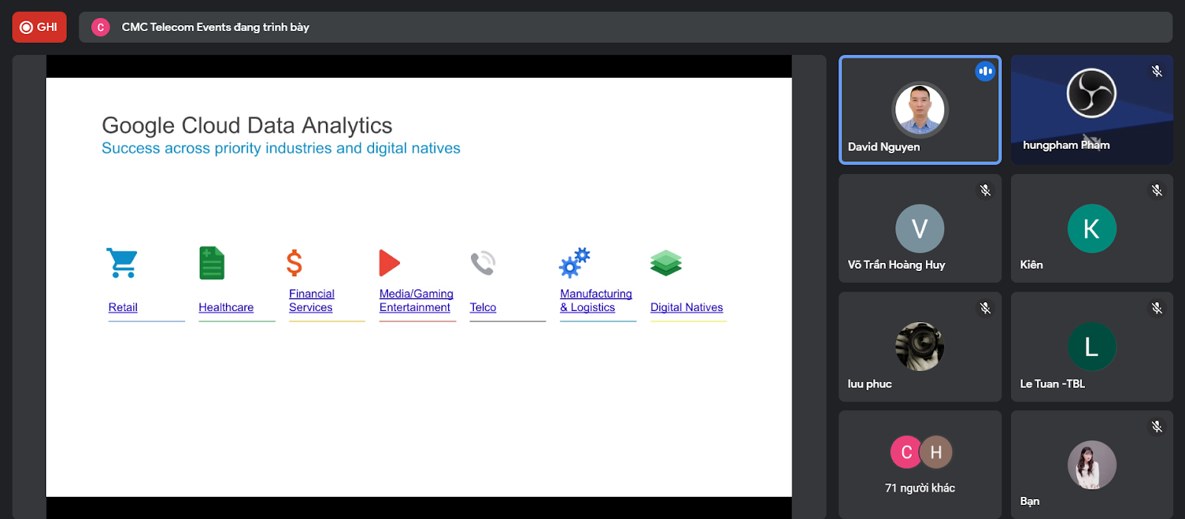The width and height of the screenshot is (1185, 519).
Task: Click the 'Le Tuan -TBL' name label
Action: [1052, 384]
